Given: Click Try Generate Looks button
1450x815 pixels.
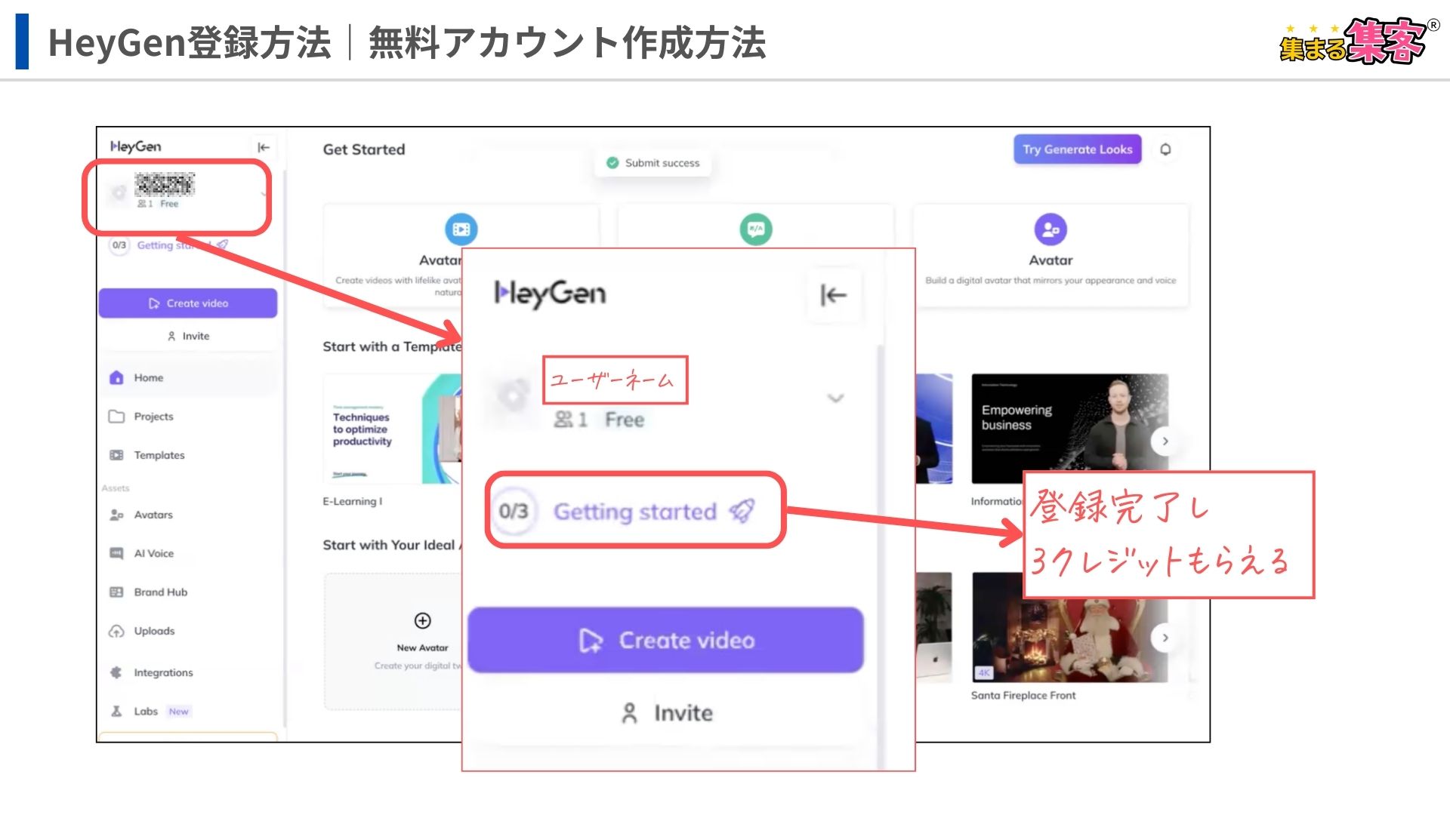Looking at the screenshot, I should 1077,149.
